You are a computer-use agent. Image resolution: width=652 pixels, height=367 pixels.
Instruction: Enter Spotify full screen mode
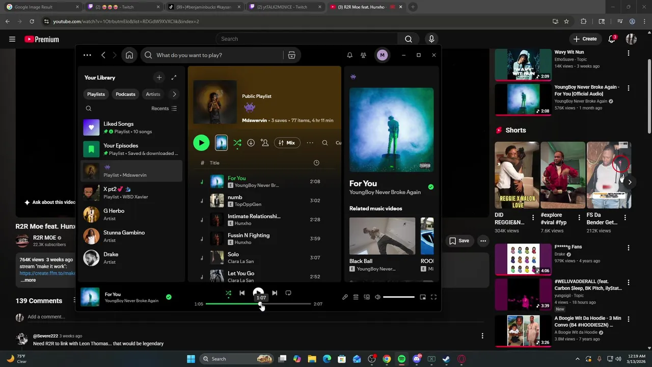click(434, 297)
